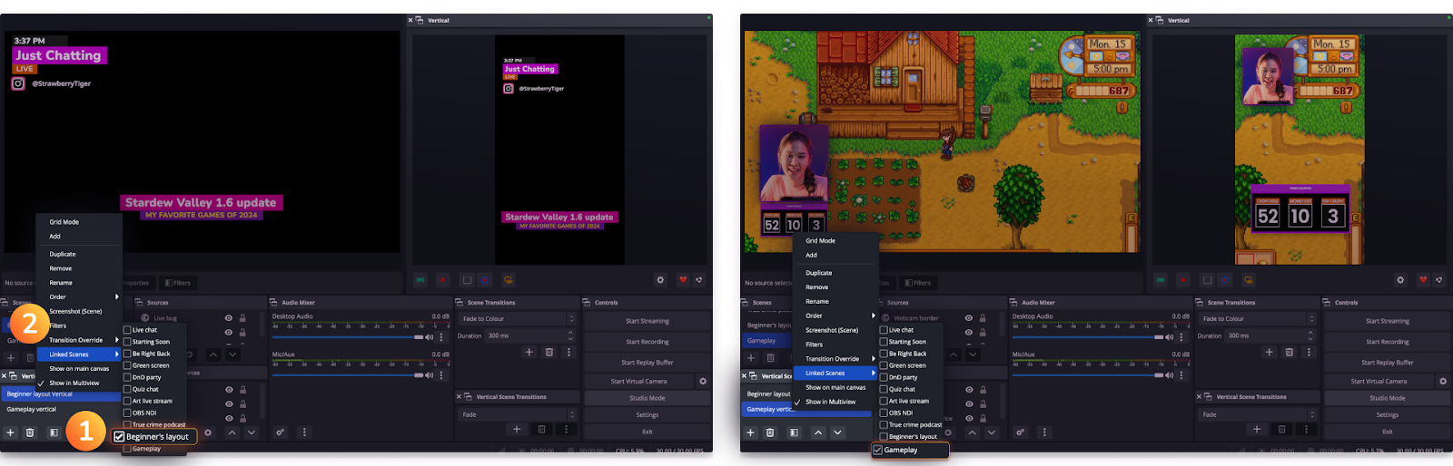
Task: Add a vertical scene in left screenshot
Action: [11, 432]
